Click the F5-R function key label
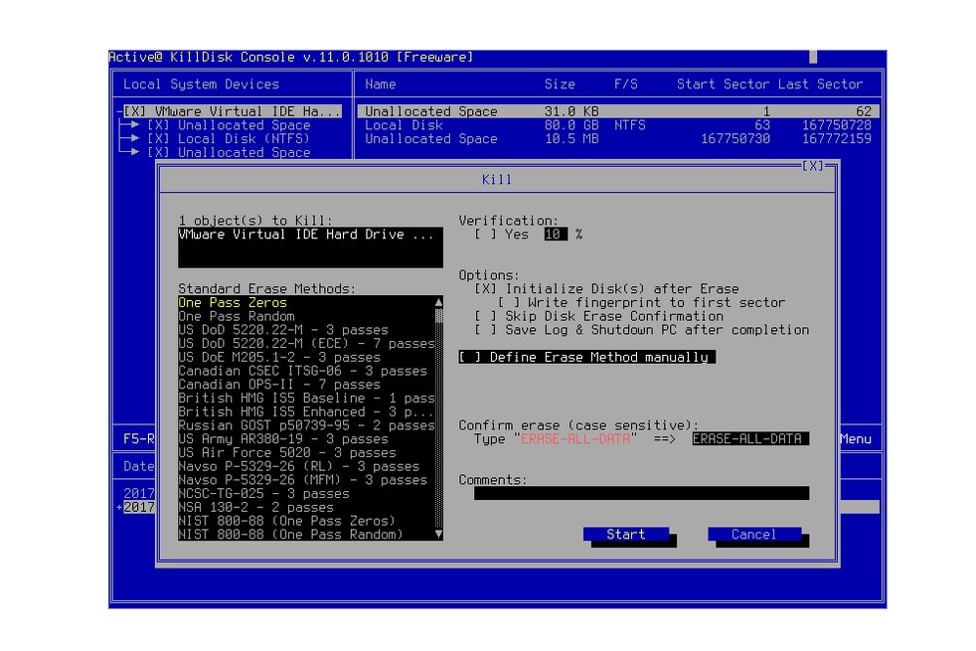The image size is (976, 651). [x=138, y=439]
